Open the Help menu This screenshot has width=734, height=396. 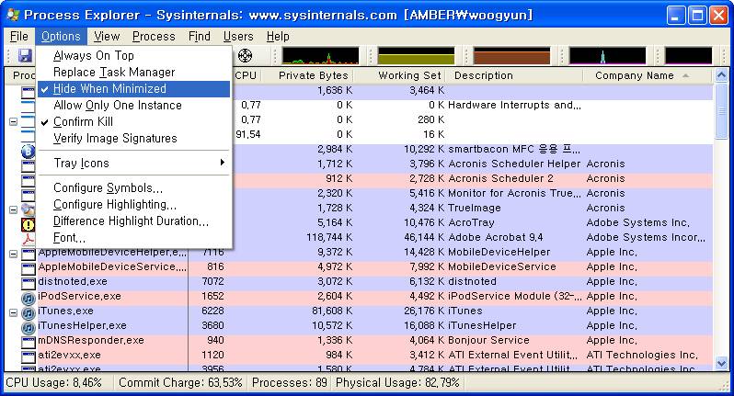point(278,37)
